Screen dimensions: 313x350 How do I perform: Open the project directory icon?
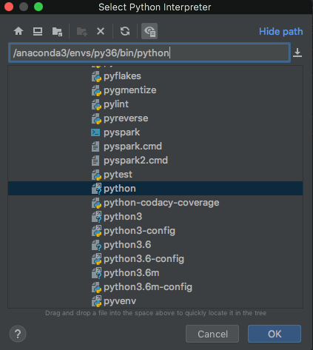coord(57,32)
